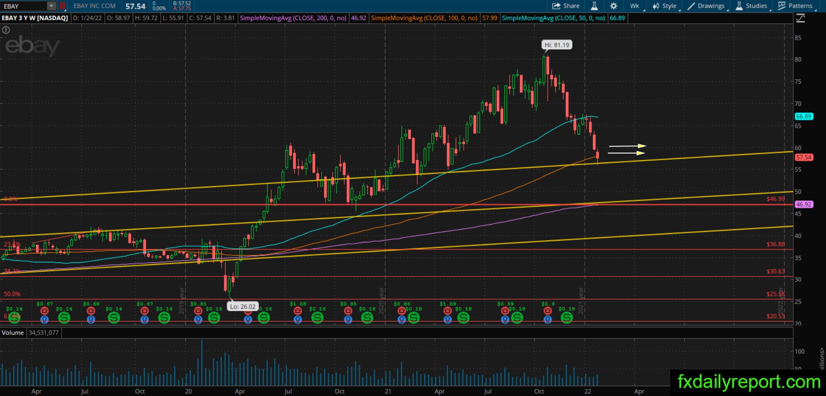Click the volume value 34,531,077
Viewport: 826px width, 396px height.
[x=44, y=333]
